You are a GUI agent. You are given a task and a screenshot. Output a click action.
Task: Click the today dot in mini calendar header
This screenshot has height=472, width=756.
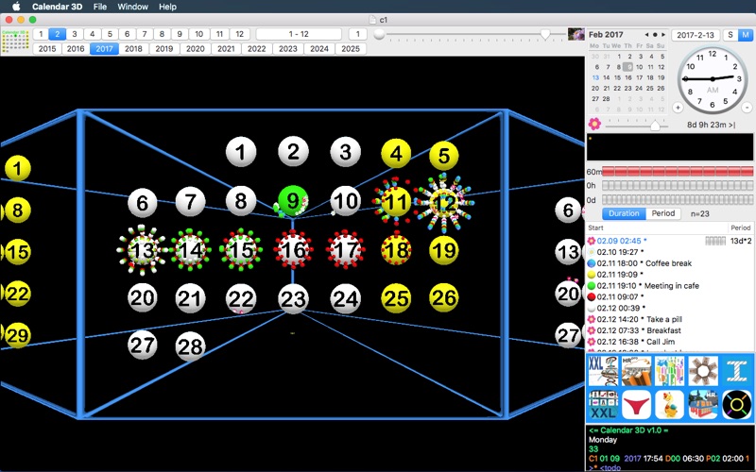(x=655, y=35)
